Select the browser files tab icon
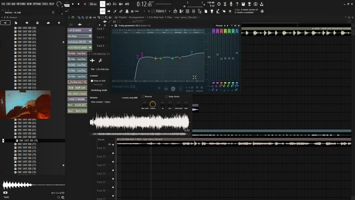Screen dimensions: 355x200 point(16,23)
